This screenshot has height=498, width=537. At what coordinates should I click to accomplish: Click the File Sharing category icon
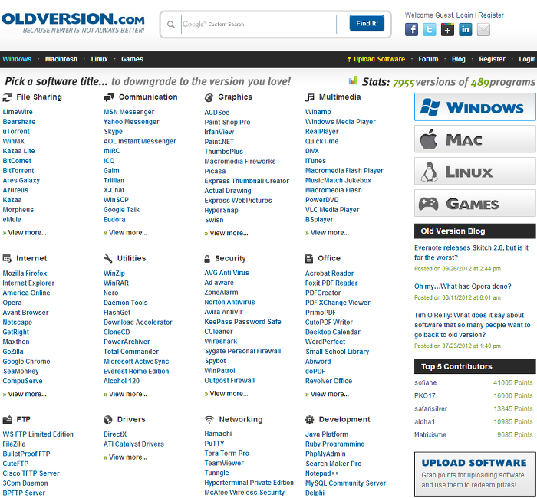(7, 97)
